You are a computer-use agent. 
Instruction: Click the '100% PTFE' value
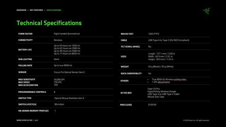point(154,34)
